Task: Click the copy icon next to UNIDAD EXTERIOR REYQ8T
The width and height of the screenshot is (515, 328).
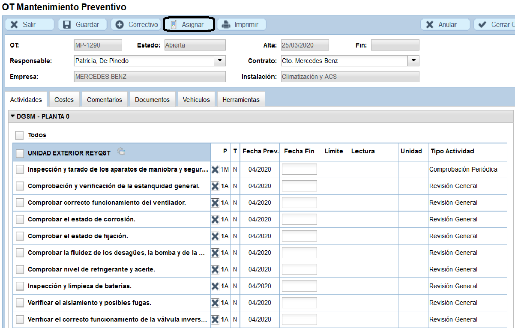Action: [121, 151]
